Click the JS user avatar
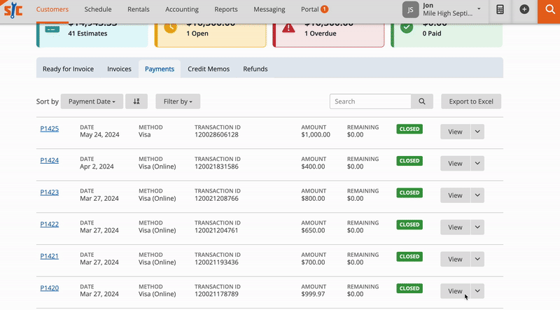This screenshot has width=560, height=310. tap(410, 10)
